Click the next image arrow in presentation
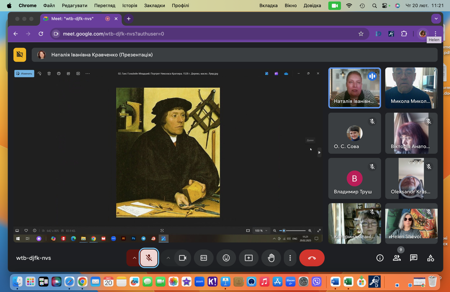 tap(319, 152)
